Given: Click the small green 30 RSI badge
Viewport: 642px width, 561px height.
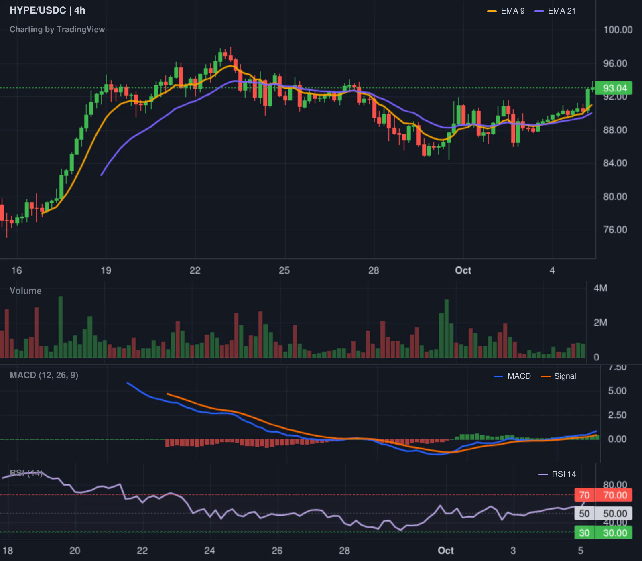Looking at the screenshot, I should tap(584, 533).
